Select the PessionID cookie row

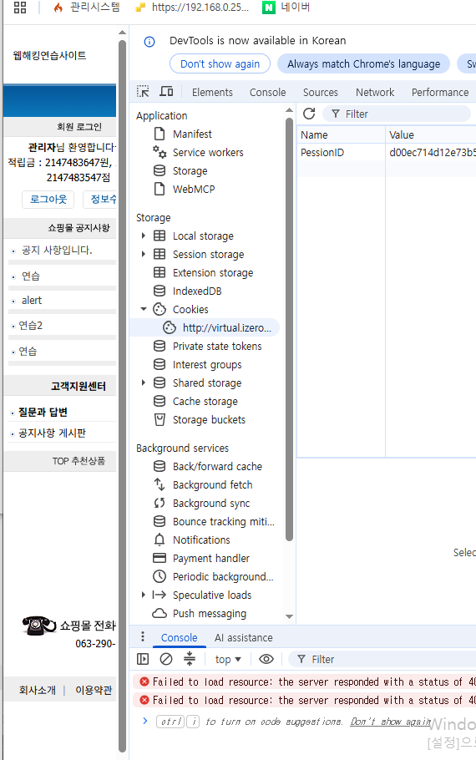click(x=387, y=152)
